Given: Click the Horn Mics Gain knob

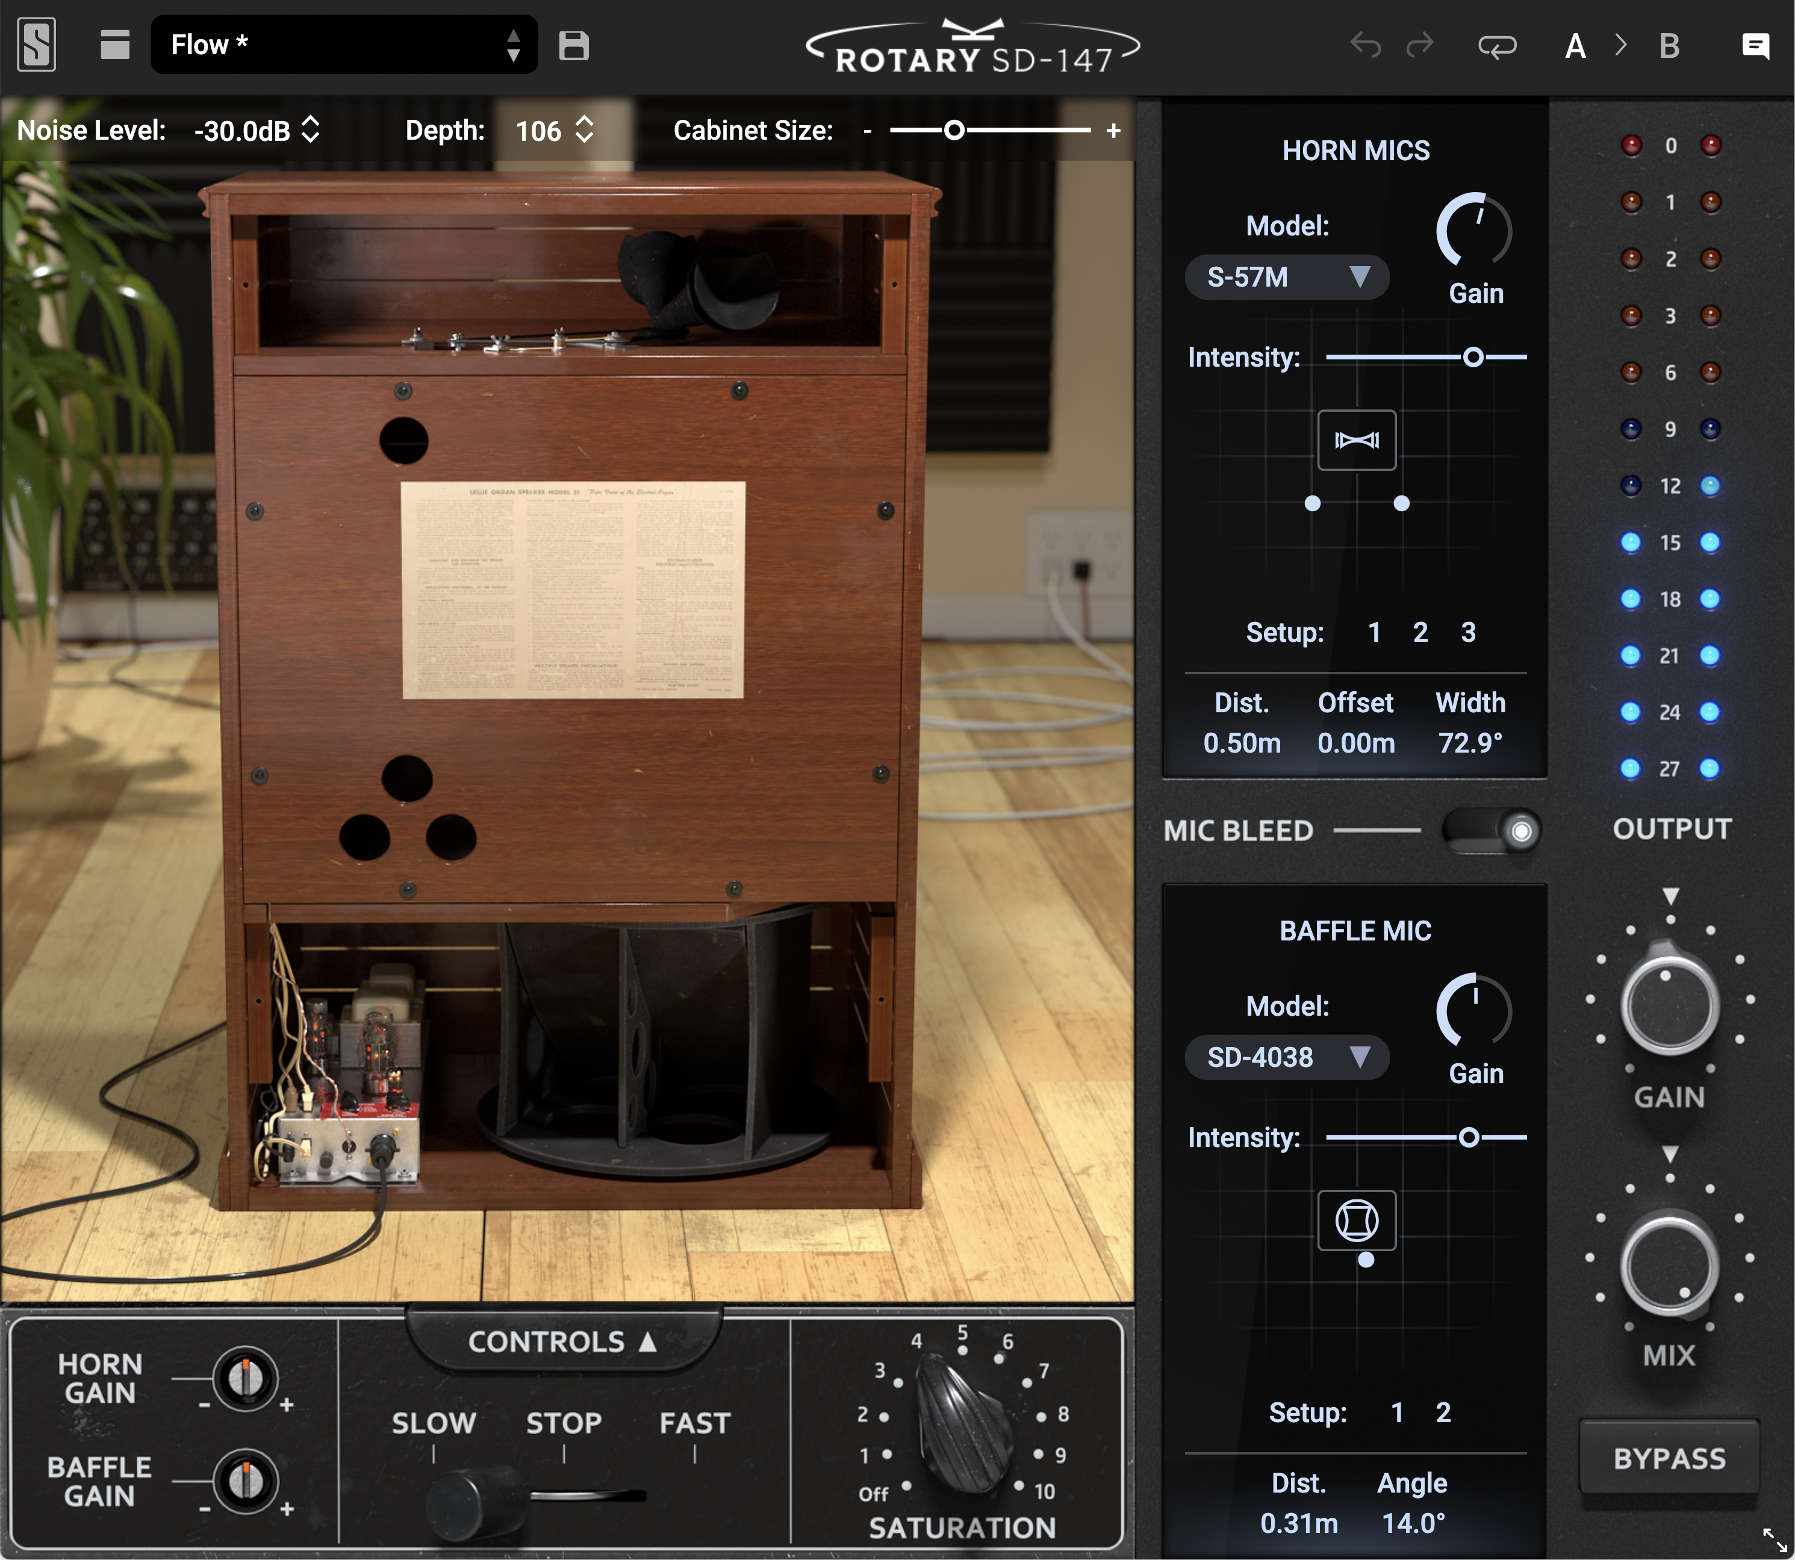Looking at the screenshot, I should [1474, 230].
